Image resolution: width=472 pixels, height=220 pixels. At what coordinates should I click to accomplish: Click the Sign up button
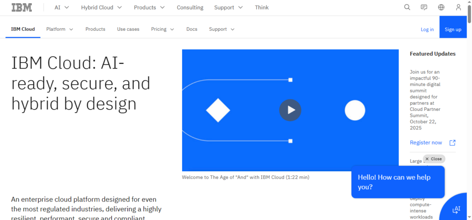[453, 29]
